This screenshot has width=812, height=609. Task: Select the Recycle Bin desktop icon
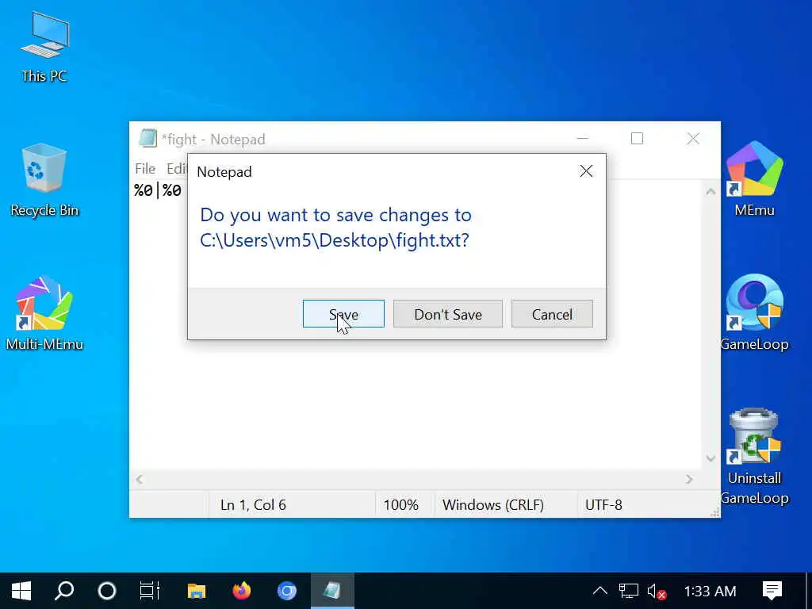point(44,180)
